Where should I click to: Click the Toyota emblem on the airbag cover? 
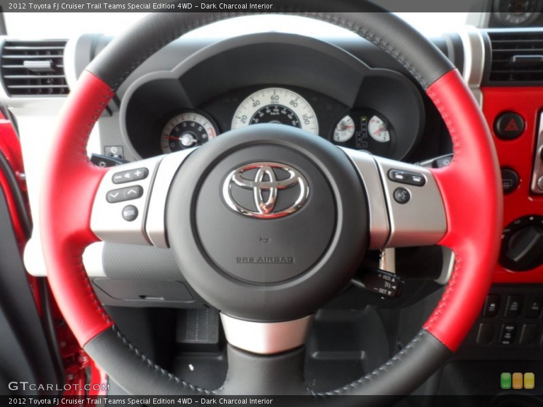tap(266, 190)
